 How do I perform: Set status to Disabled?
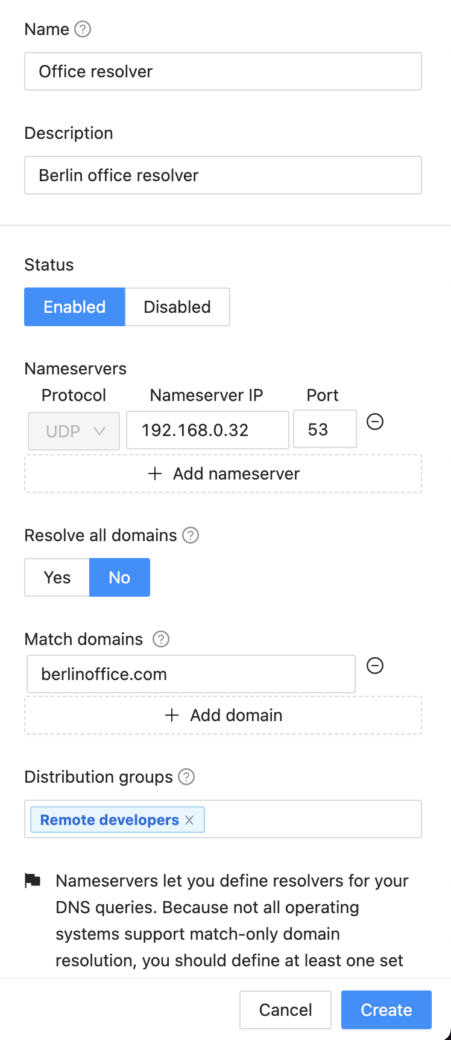[x=177, y=307]
